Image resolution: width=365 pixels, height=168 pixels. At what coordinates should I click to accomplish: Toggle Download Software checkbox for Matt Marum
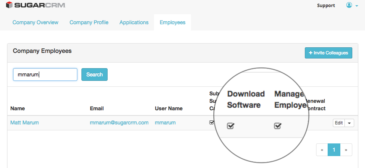click(x=231, y=126)
